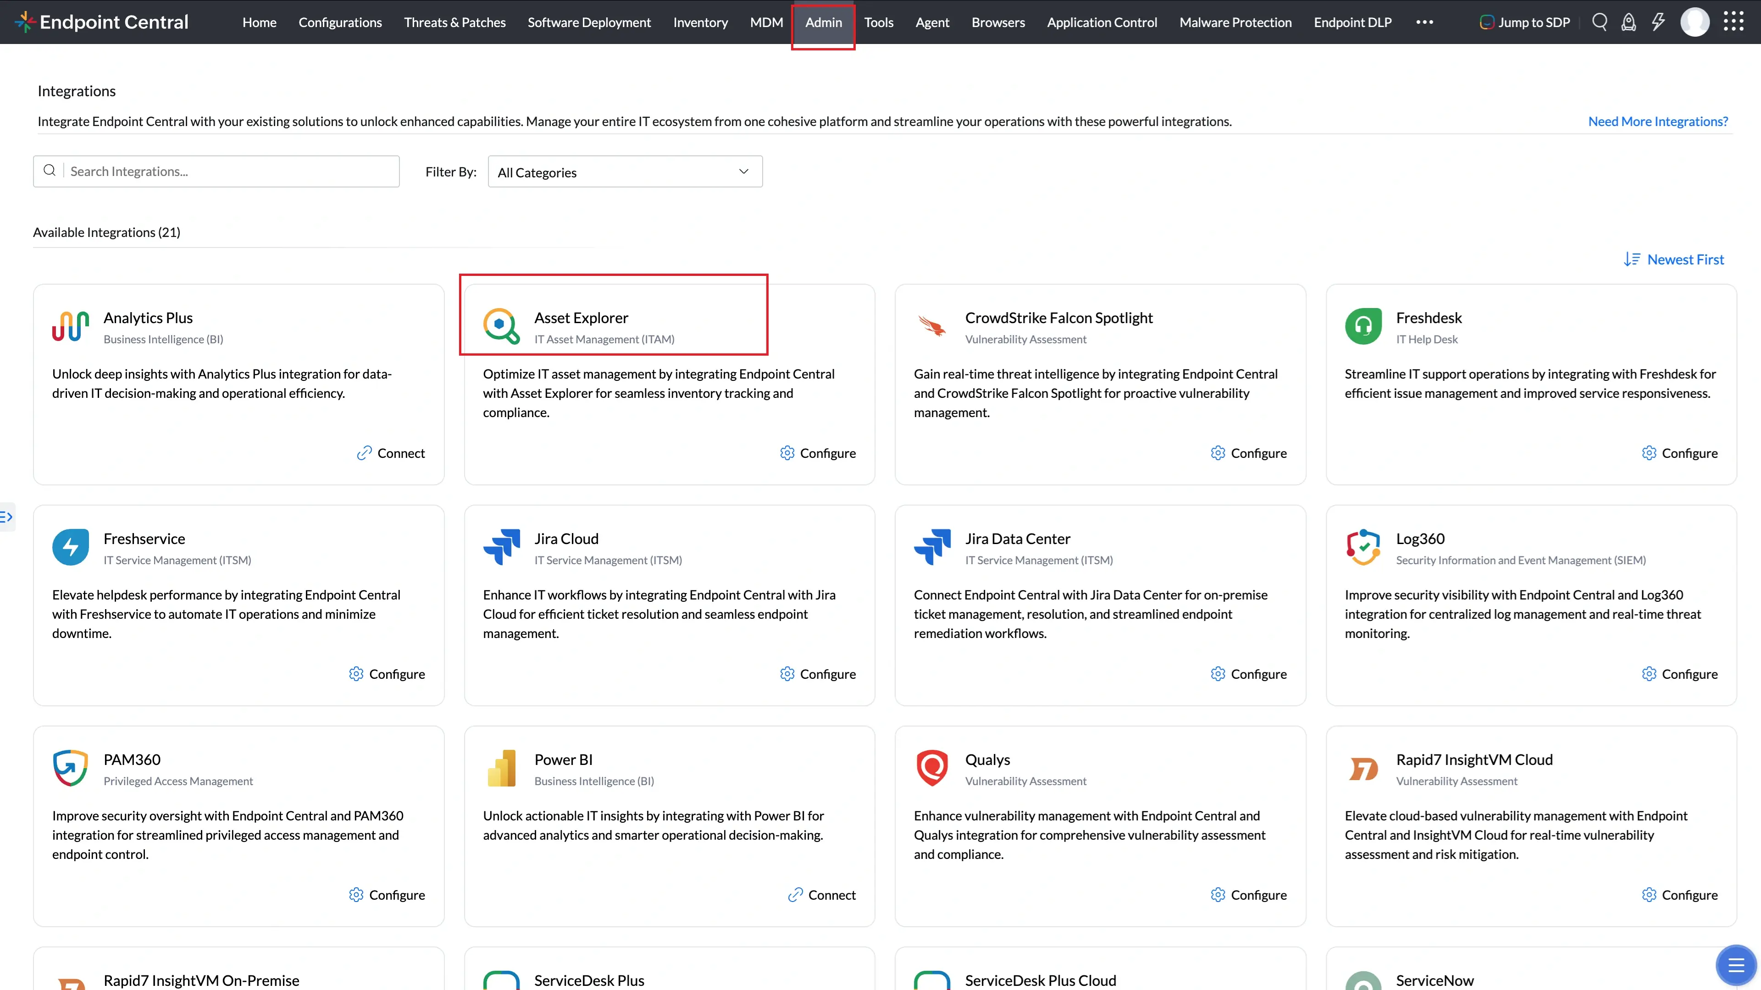Open the Application Control menu
1761x990 pixels.
click(x=1102, y=22)
